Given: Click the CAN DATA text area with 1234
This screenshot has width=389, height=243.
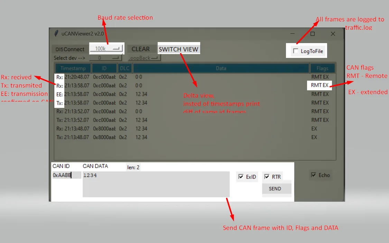Looking at the screenshot, I should tap(156, 184).
